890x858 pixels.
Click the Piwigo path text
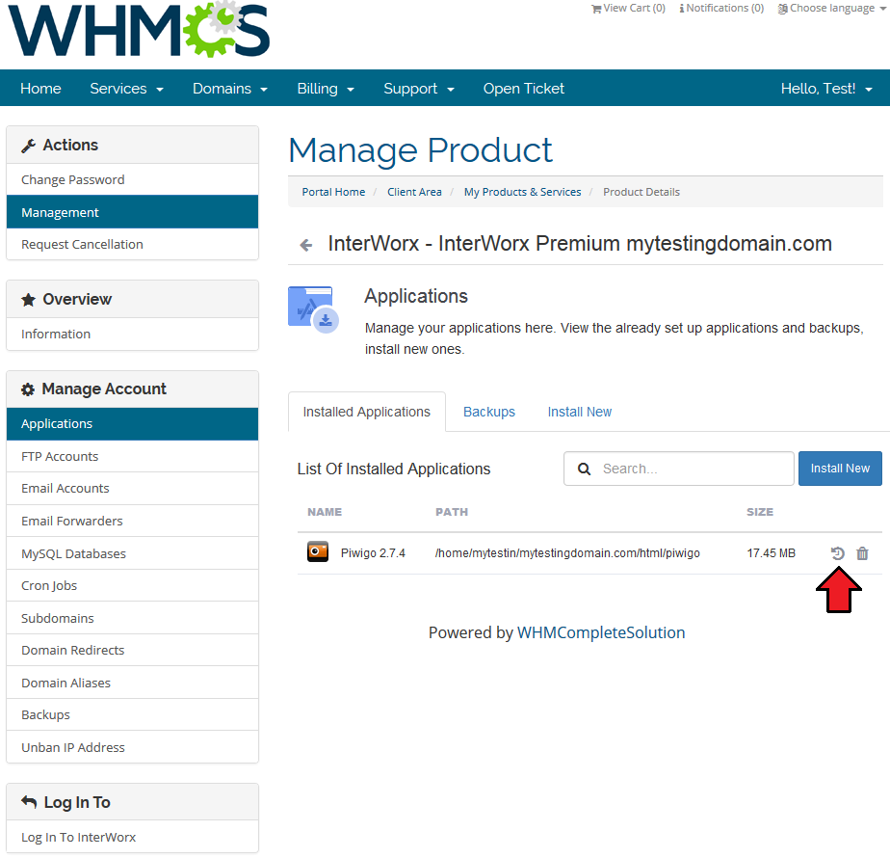[x=567, y=553]
